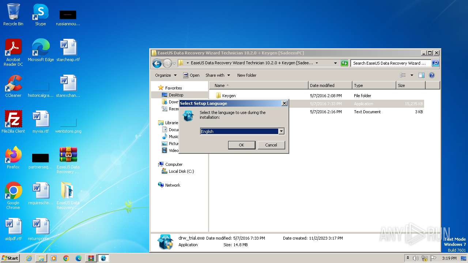This screenshot has width=468, height=263.
Task: Select the myvia.rtf document icon
Action: 41,122
